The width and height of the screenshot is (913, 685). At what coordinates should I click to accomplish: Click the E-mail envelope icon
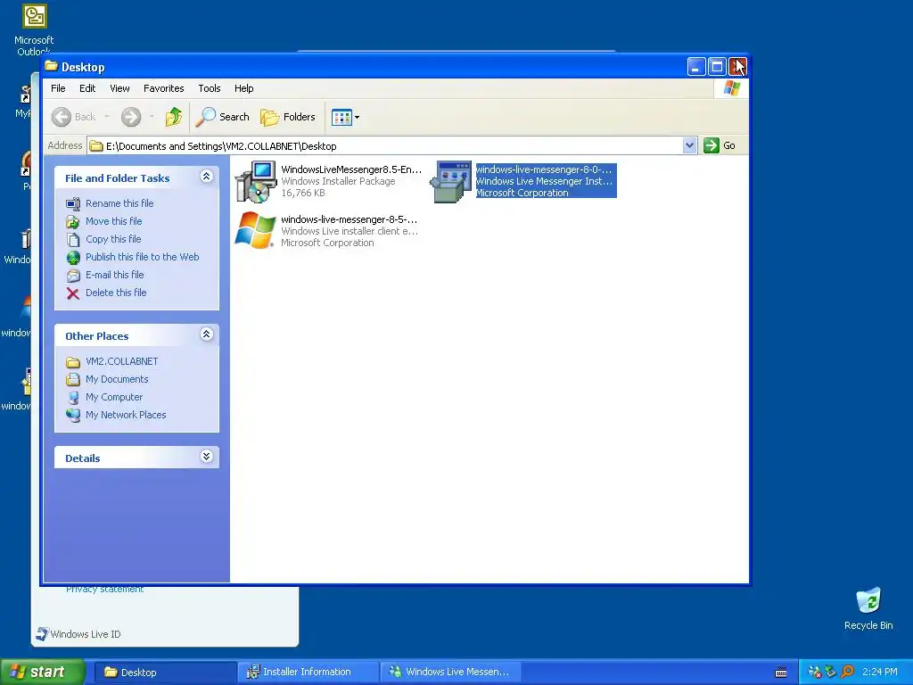click(73, 276)
